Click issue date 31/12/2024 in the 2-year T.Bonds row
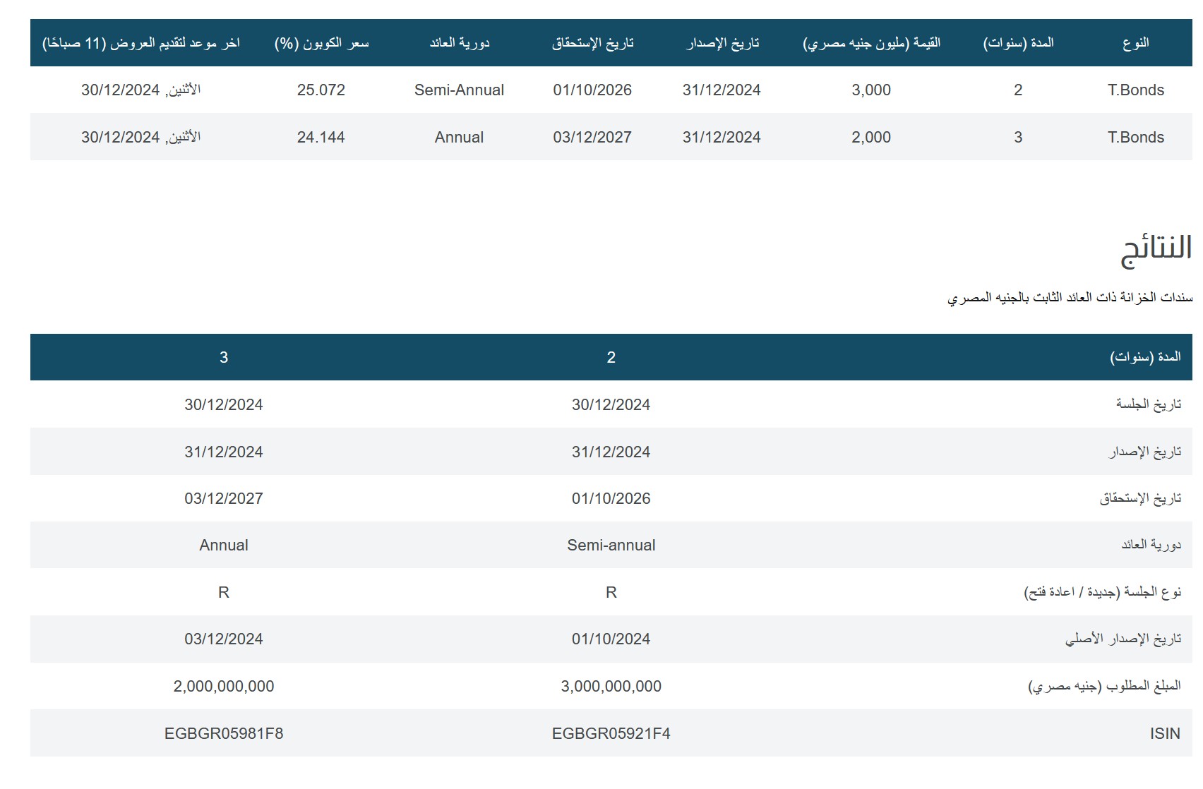Screen dimensions: 1203x789 [x=722, y=90]
